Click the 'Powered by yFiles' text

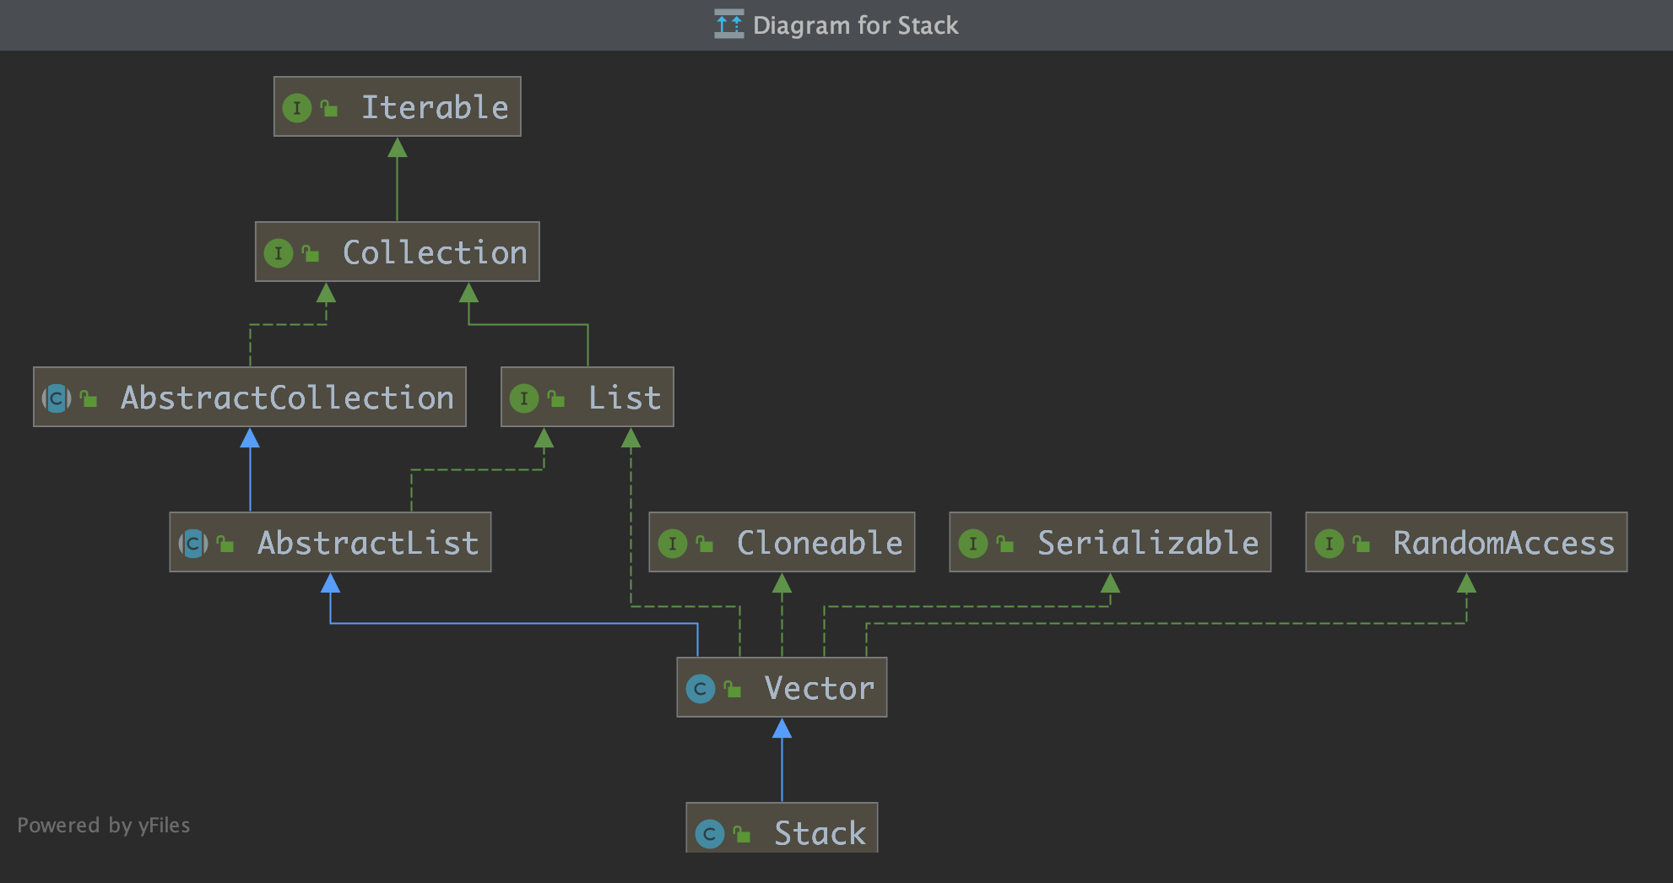click(103, 825)
